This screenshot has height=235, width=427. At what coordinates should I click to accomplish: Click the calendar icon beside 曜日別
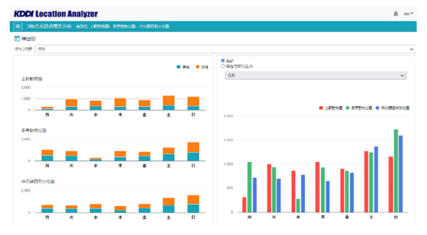(17, 38)
